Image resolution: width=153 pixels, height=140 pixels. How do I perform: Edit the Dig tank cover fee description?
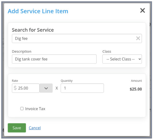(54, 59)
